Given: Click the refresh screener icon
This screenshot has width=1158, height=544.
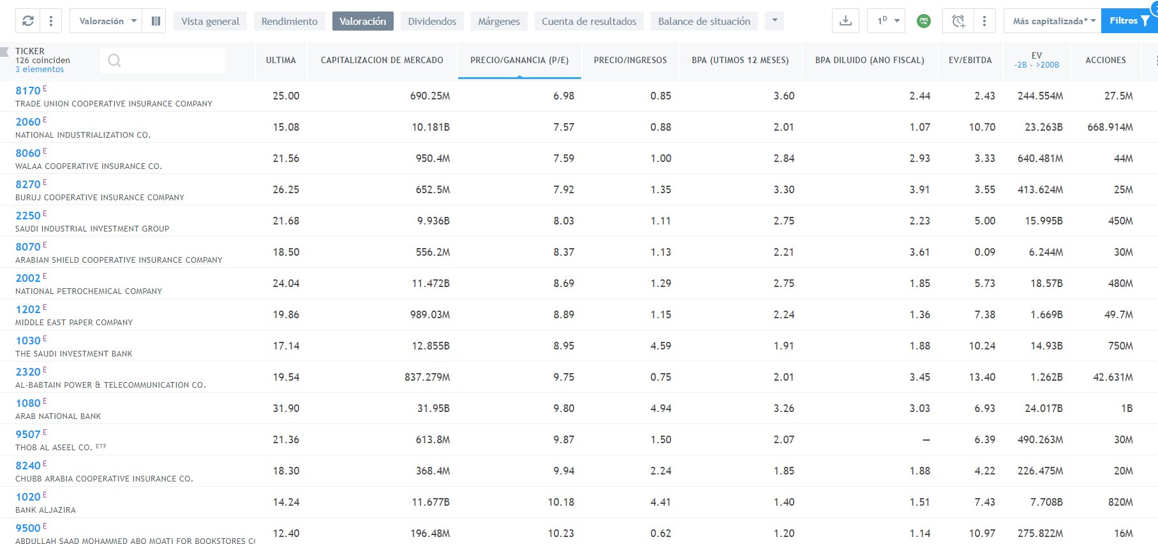Looking at the screenshot, I should 27,21.
